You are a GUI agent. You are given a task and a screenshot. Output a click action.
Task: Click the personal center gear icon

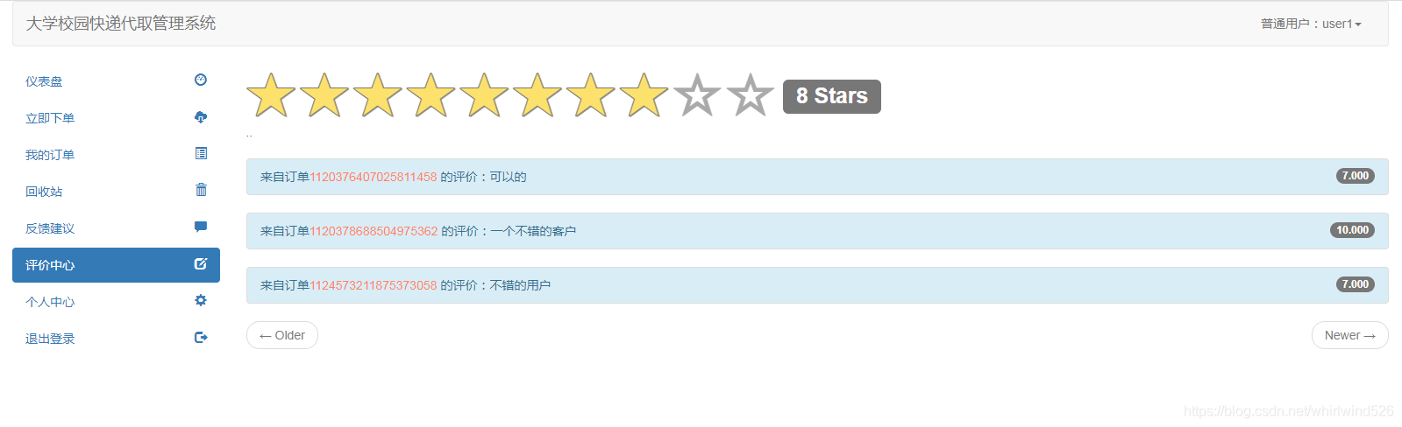[201, 301]
